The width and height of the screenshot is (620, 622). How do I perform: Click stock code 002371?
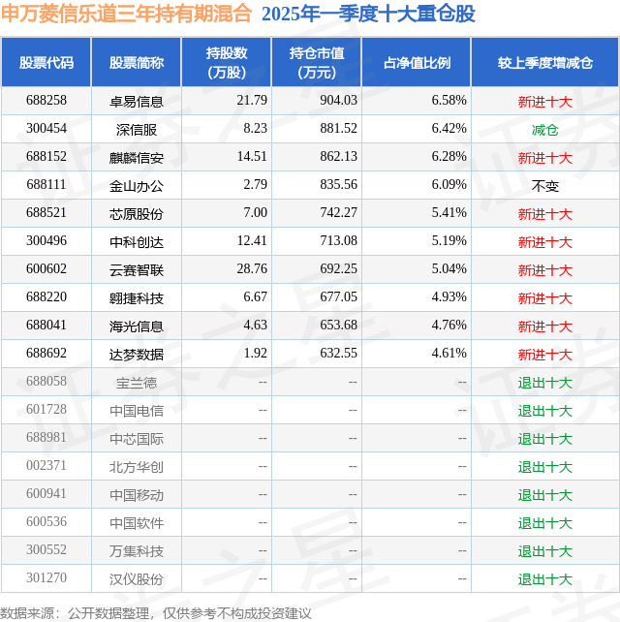[46, 466]
